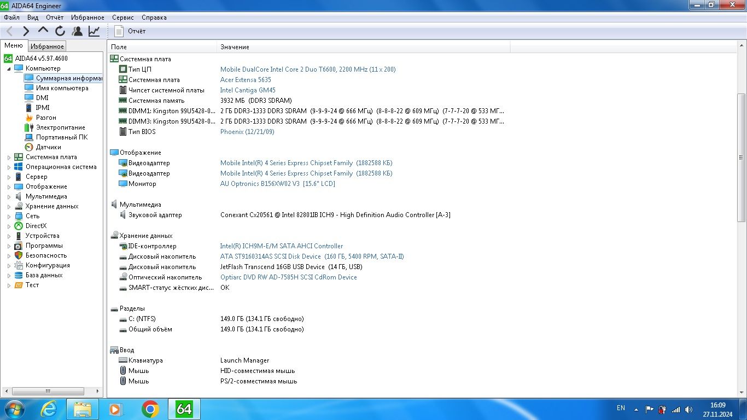
Task: Open the Справка menu
Action: point(154,17)
